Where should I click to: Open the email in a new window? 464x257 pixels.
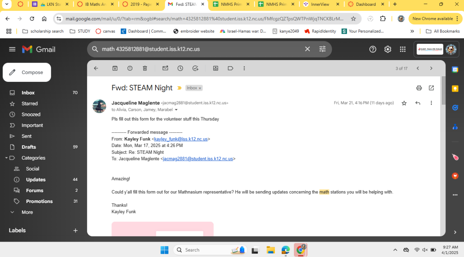(431, 88)
